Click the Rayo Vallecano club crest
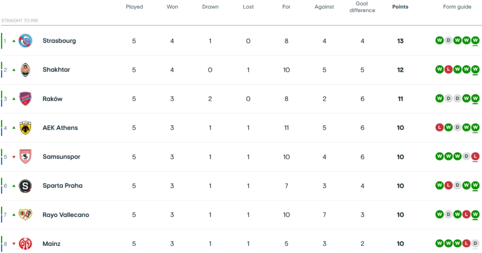Image resolution: width=482 pixels, height=253 pixels. click(x=25, y=215)
